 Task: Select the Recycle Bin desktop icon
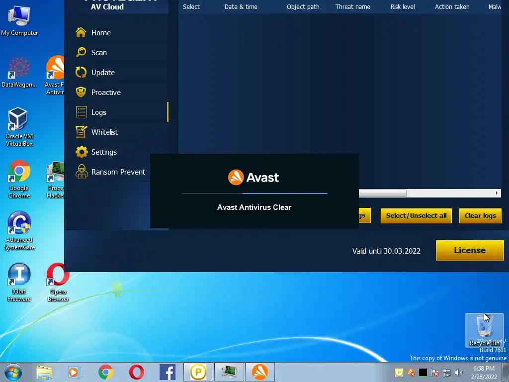(x=484, y=330)
